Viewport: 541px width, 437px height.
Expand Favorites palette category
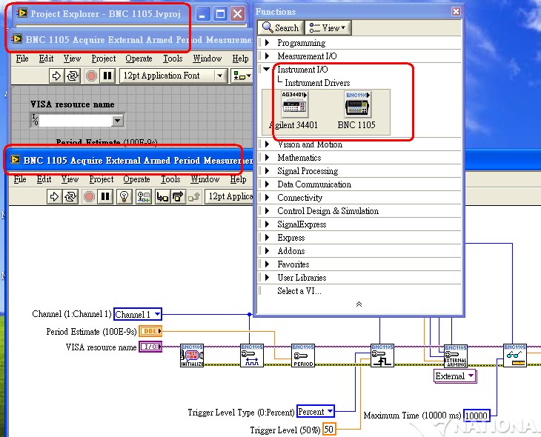coord(267,264)
